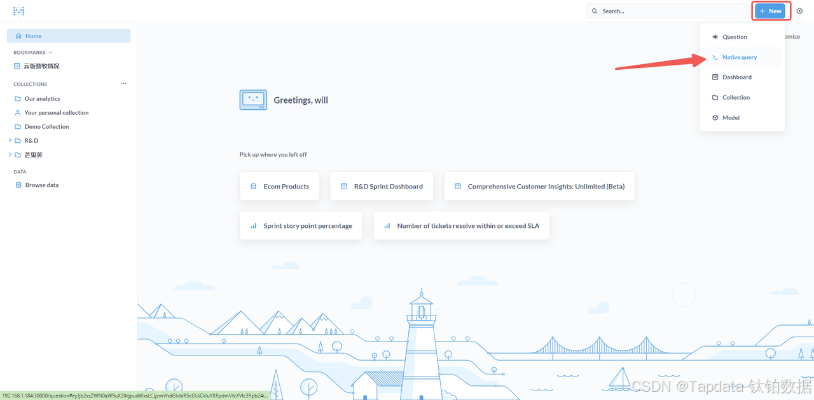Open the 芒果英 collection label
This screenshot has width=814, height=400.
34,155
